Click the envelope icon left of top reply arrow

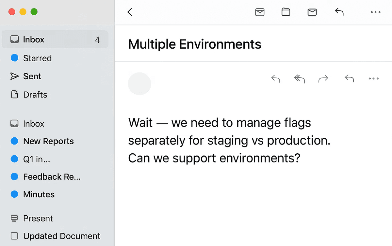312,12
